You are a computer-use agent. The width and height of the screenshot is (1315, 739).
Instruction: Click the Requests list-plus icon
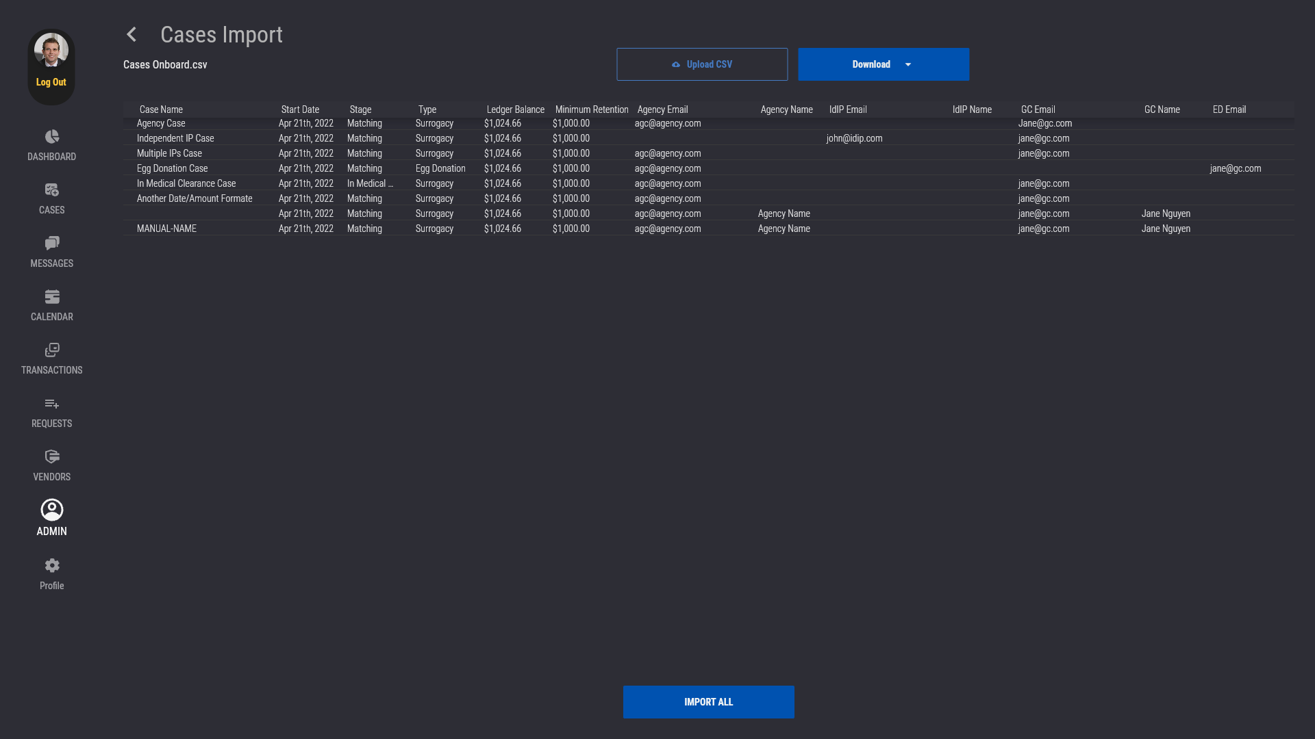click(52, 404)
